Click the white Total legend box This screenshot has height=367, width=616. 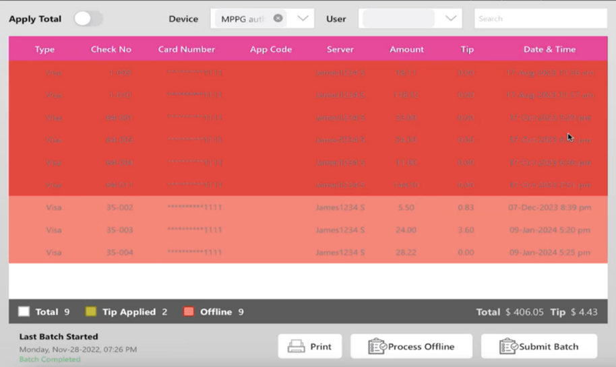click(24, 312)
